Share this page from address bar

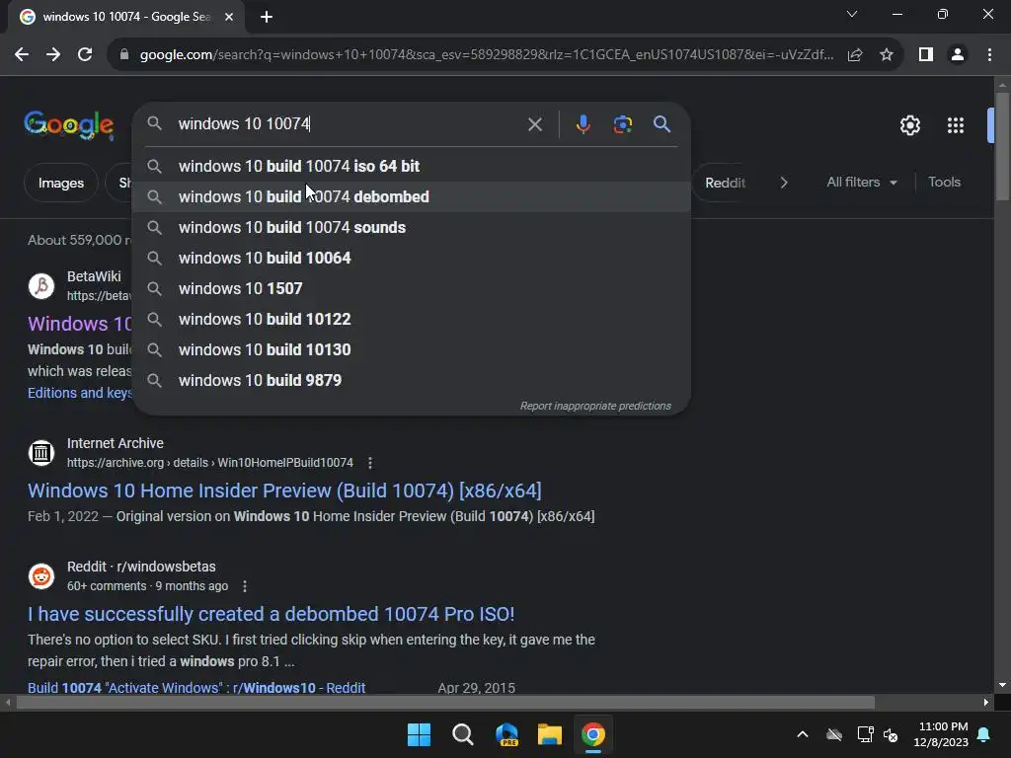point(855,55)
